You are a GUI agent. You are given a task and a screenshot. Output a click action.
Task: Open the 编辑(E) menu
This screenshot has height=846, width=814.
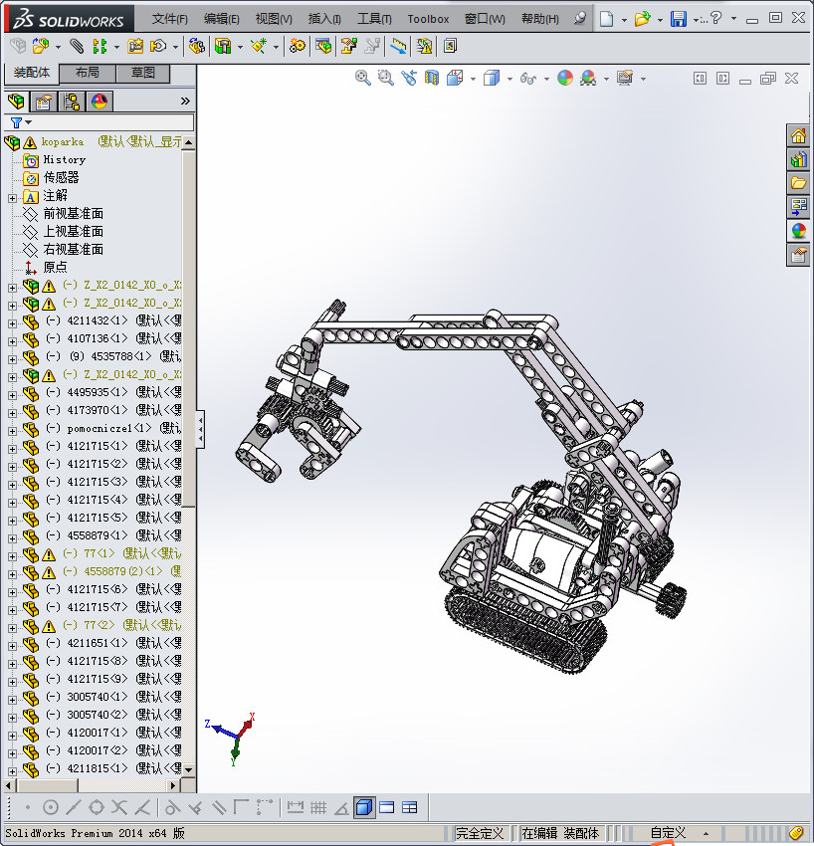pyautogui.click(x=222, y=19)
